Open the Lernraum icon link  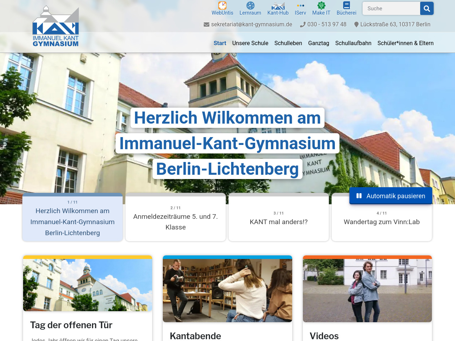click(x=250, y=6)
